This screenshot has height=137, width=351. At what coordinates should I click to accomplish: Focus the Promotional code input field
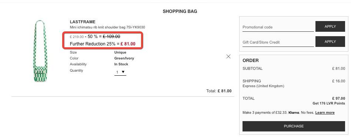pos(278,27)
